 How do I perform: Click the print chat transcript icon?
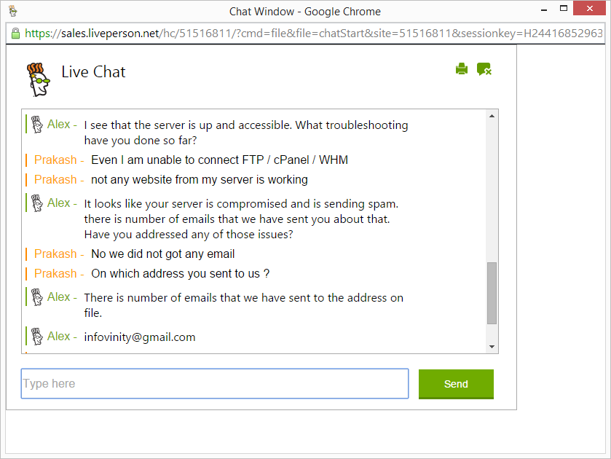(462, 69)
